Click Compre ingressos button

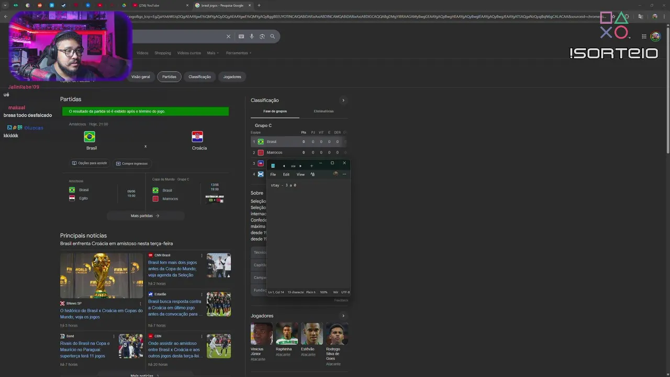(x=132, y=163)
